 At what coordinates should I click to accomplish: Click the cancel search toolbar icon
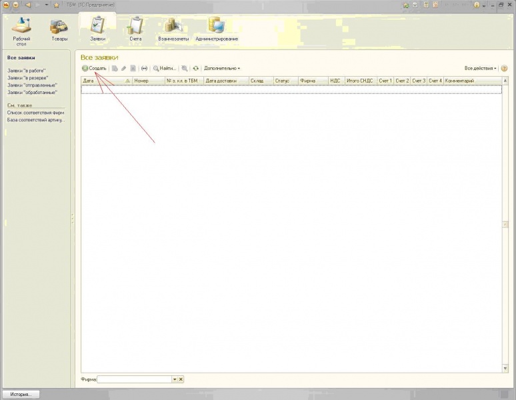pos(185,69)
